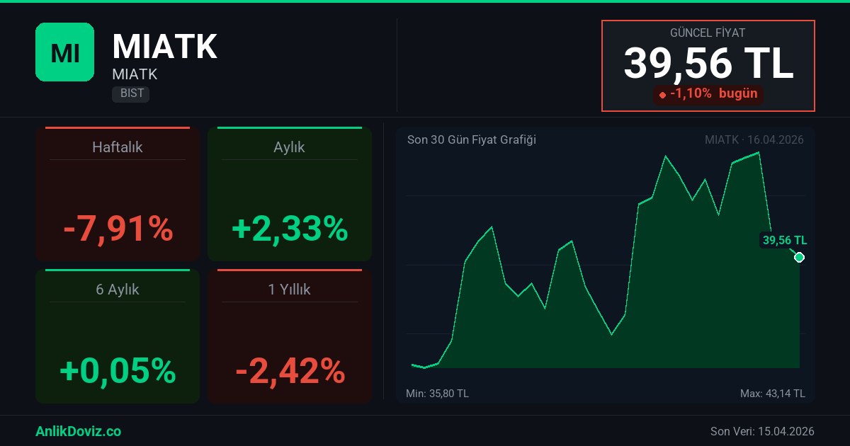Select the Aylık card heading

tap(289, 147)
